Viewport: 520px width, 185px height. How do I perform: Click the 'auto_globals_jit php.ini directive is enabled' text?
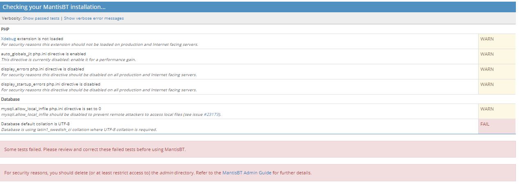coord(43,54)
